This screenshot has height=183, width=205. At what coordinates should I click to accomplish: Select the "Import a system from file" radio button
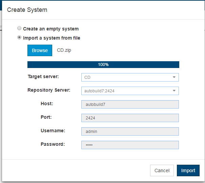(x=19, y=38)
